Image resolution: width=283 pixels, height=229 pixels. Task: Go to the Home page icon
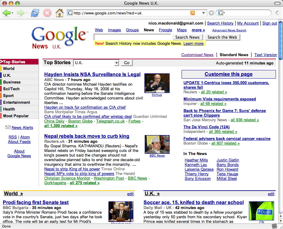(59, 13)
